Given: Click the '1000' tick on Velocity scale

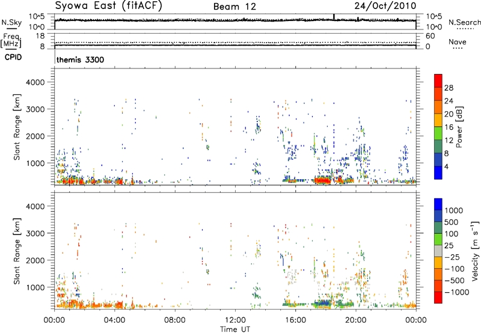Looking at the screenshot, I should pos(454,210).
